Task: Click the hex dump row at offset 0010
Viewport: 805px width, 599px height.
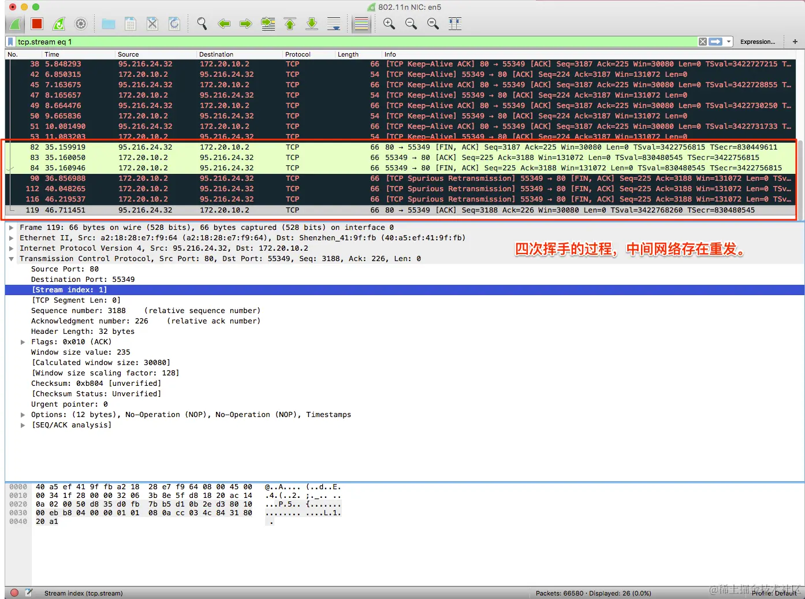Action: pyautogui.click(x=175, y=496)
